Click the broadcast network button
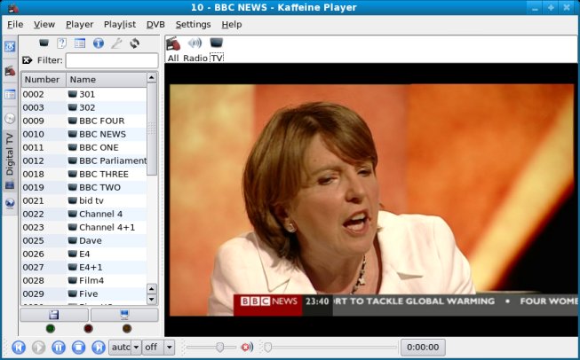 (x=124, y=315)
